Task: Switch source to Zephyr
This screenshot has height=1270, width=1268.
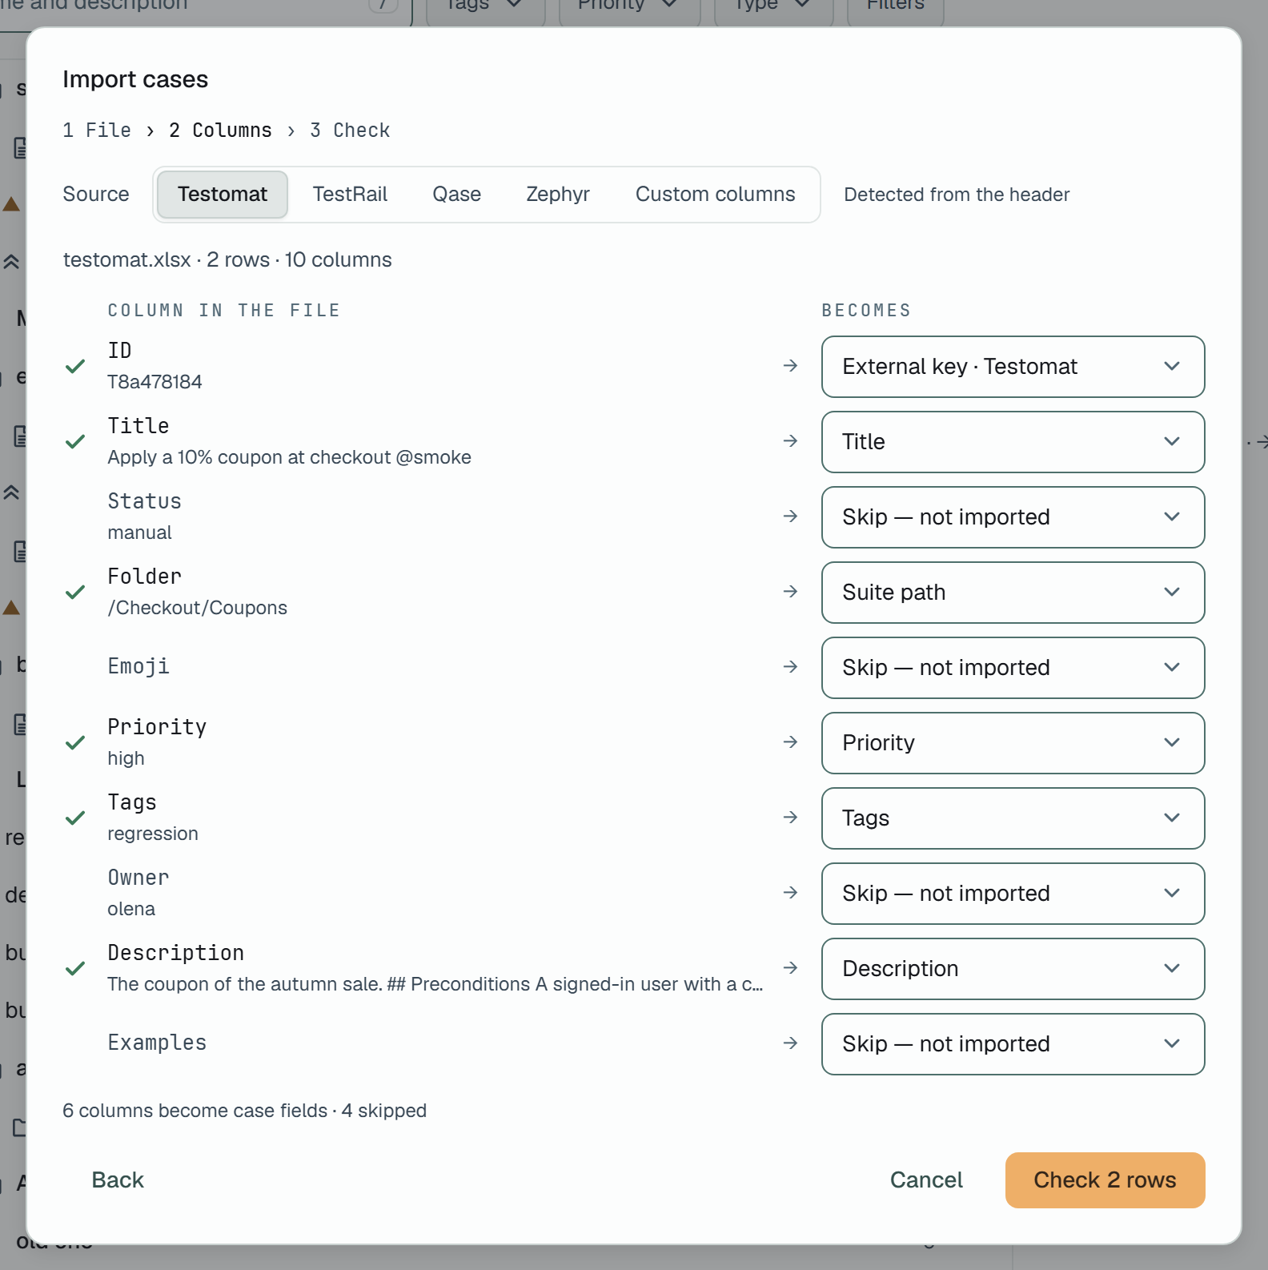Action: tap(558, 195)
